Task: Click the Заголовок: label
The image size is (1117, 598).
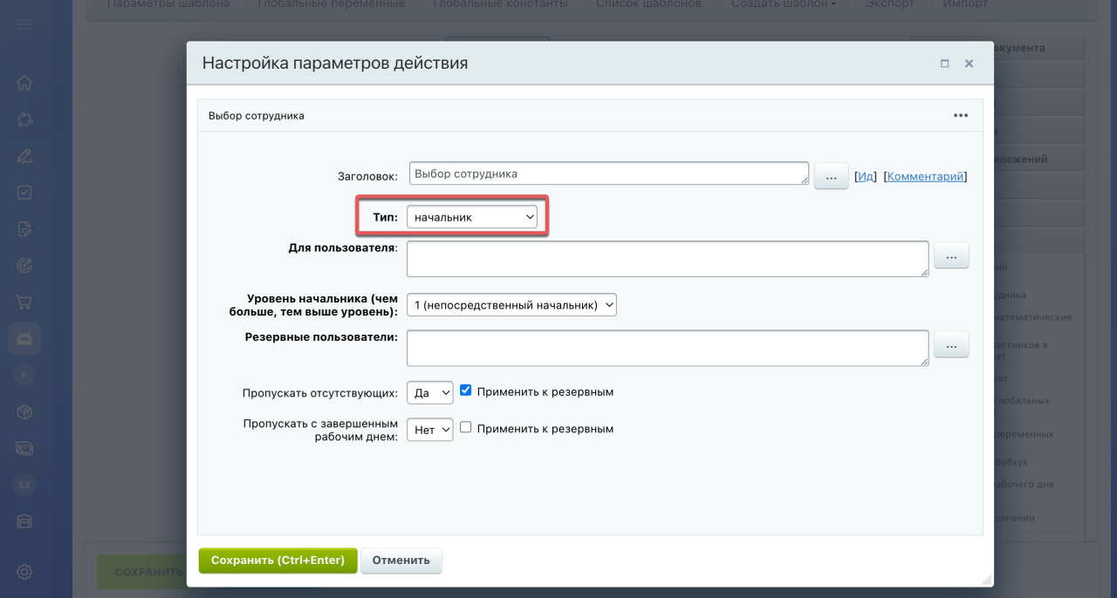Action: [367, 176]
